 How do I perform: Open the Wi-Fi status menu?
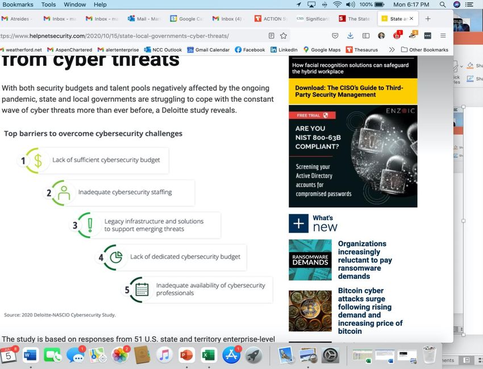pyautogui.click(x=338, y=5)
